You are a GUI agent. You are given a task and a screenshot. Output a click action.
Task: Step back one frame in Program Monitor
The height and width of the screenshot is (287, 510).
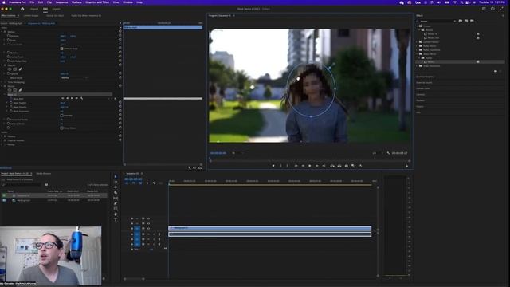click(x=303, y=166)
